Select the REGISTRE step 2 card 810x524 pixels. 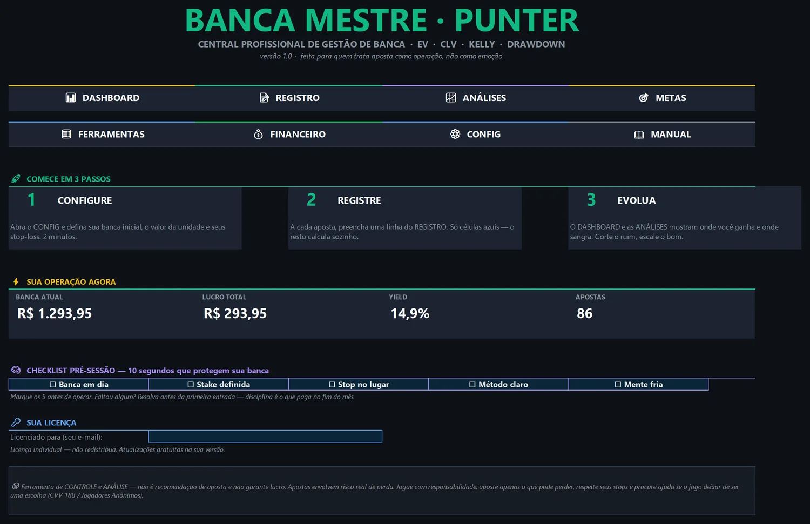[405, 218]
